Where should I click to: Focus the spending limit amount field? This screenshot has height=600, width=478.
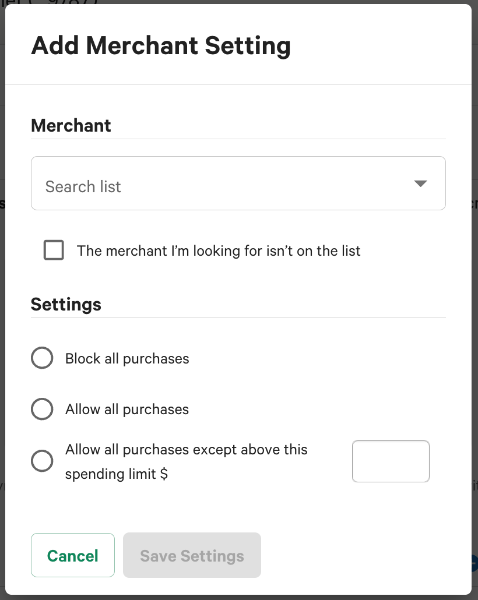pyautogui.click(x=391, y=461)
